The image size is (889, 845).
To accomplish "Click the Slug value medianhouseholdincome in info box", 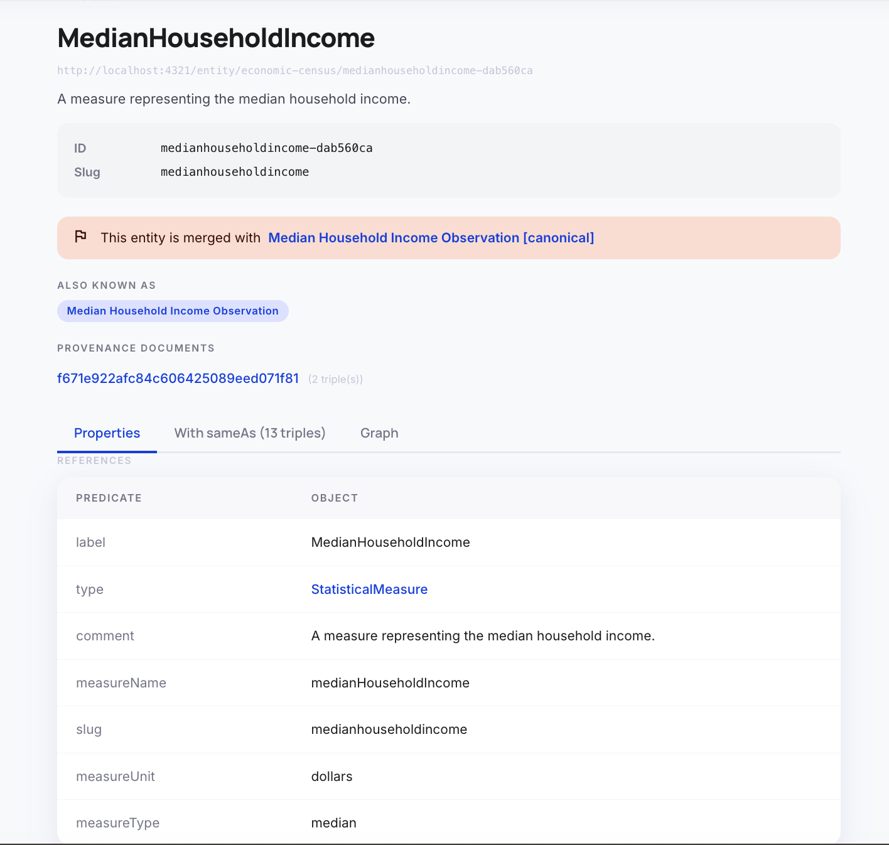I will [x=235, y=172].
